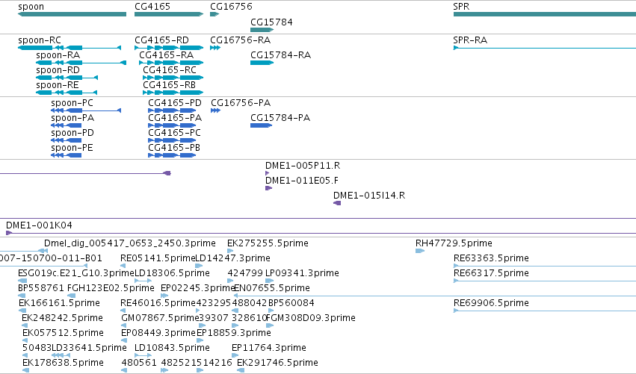
Task: Select EST GM07867.5prime label
Action: point(160,319)
